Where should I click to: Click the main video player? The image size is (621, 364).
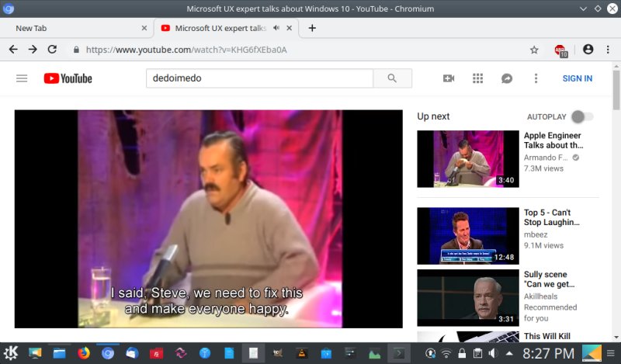(209, 219)
